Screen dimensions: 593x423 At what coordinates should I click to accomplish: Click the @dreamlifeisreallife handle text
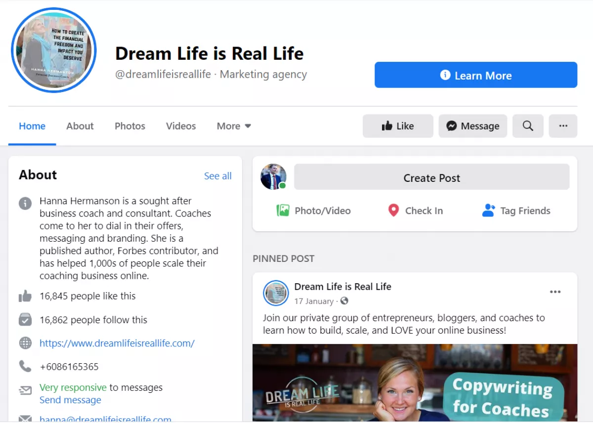[163, 74]
